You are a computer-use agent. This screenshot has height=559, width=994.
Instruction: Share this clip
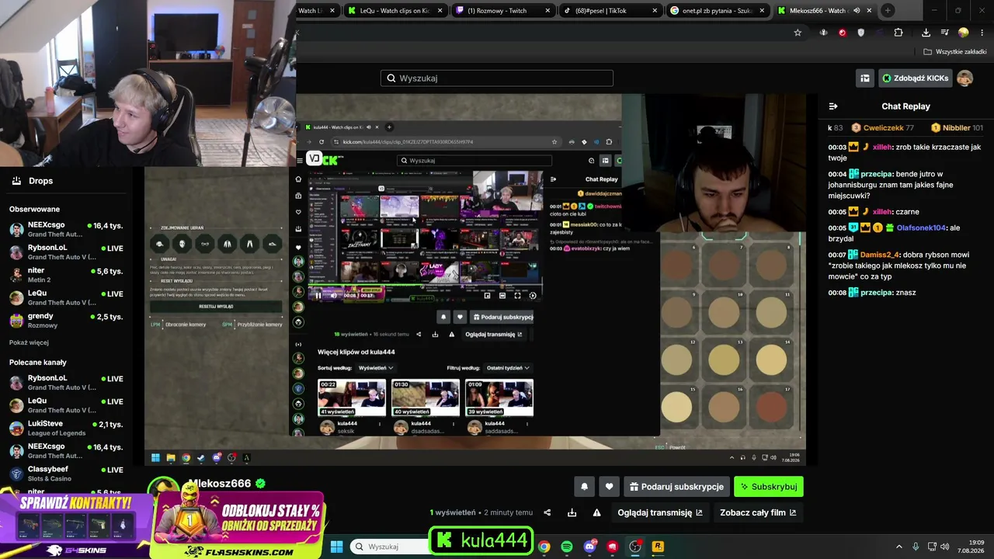(547, 512)
